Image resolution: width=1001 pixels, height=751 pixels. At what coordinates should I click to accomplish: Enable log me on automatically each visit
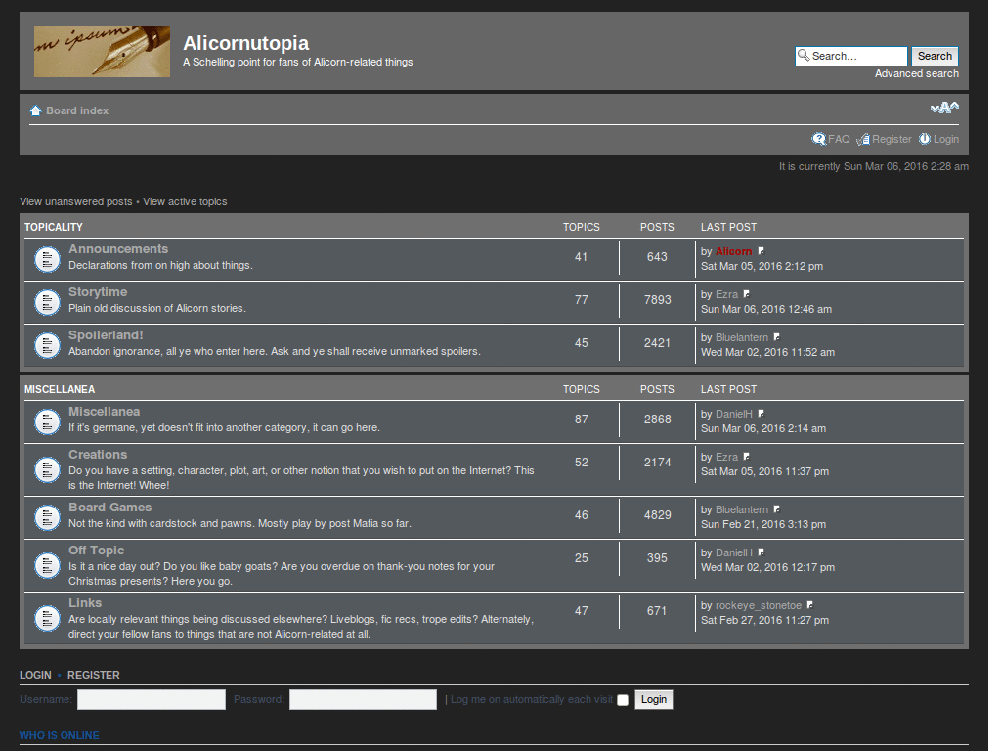(x=623, y=699)
